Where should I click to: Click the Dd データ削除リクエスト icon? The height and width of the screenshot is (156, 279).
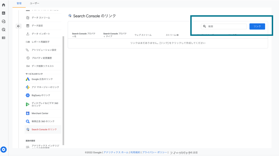(28, 66)
